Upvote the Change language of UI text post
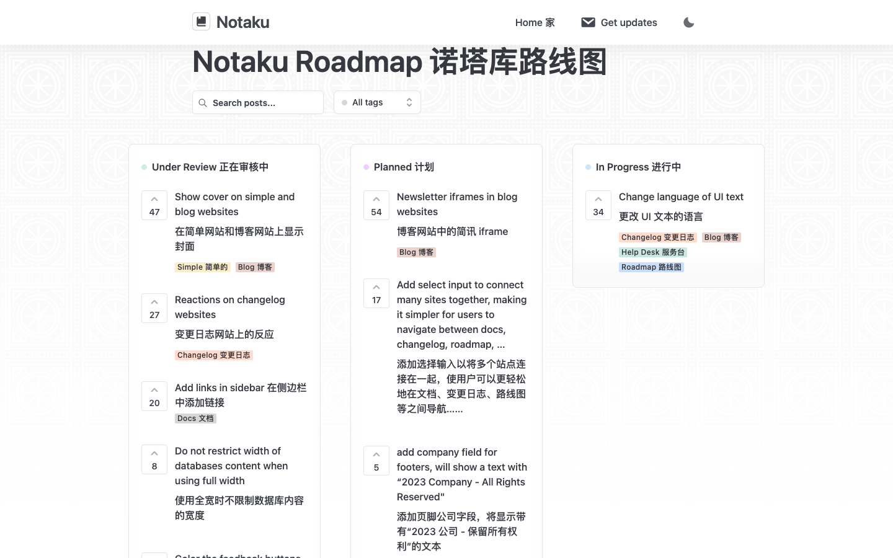This screenshot has width=893, height=558. [598, 205]
